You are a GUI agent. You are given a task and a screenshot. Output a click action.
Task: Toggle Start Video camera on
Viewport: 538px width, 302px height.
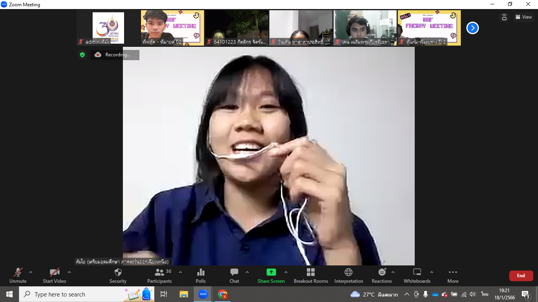54,272
